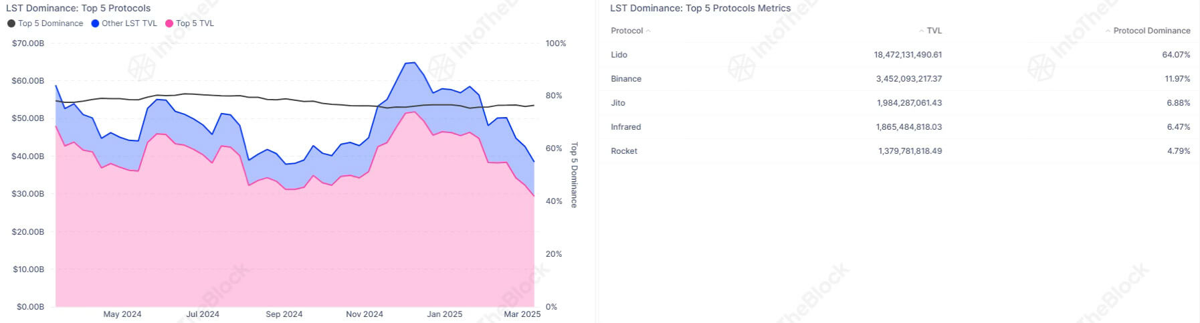Viewport: 1200px width, 323px height.
Task: Click the blue Other LST TVL legend dot
Action: [x=95, y=23]
